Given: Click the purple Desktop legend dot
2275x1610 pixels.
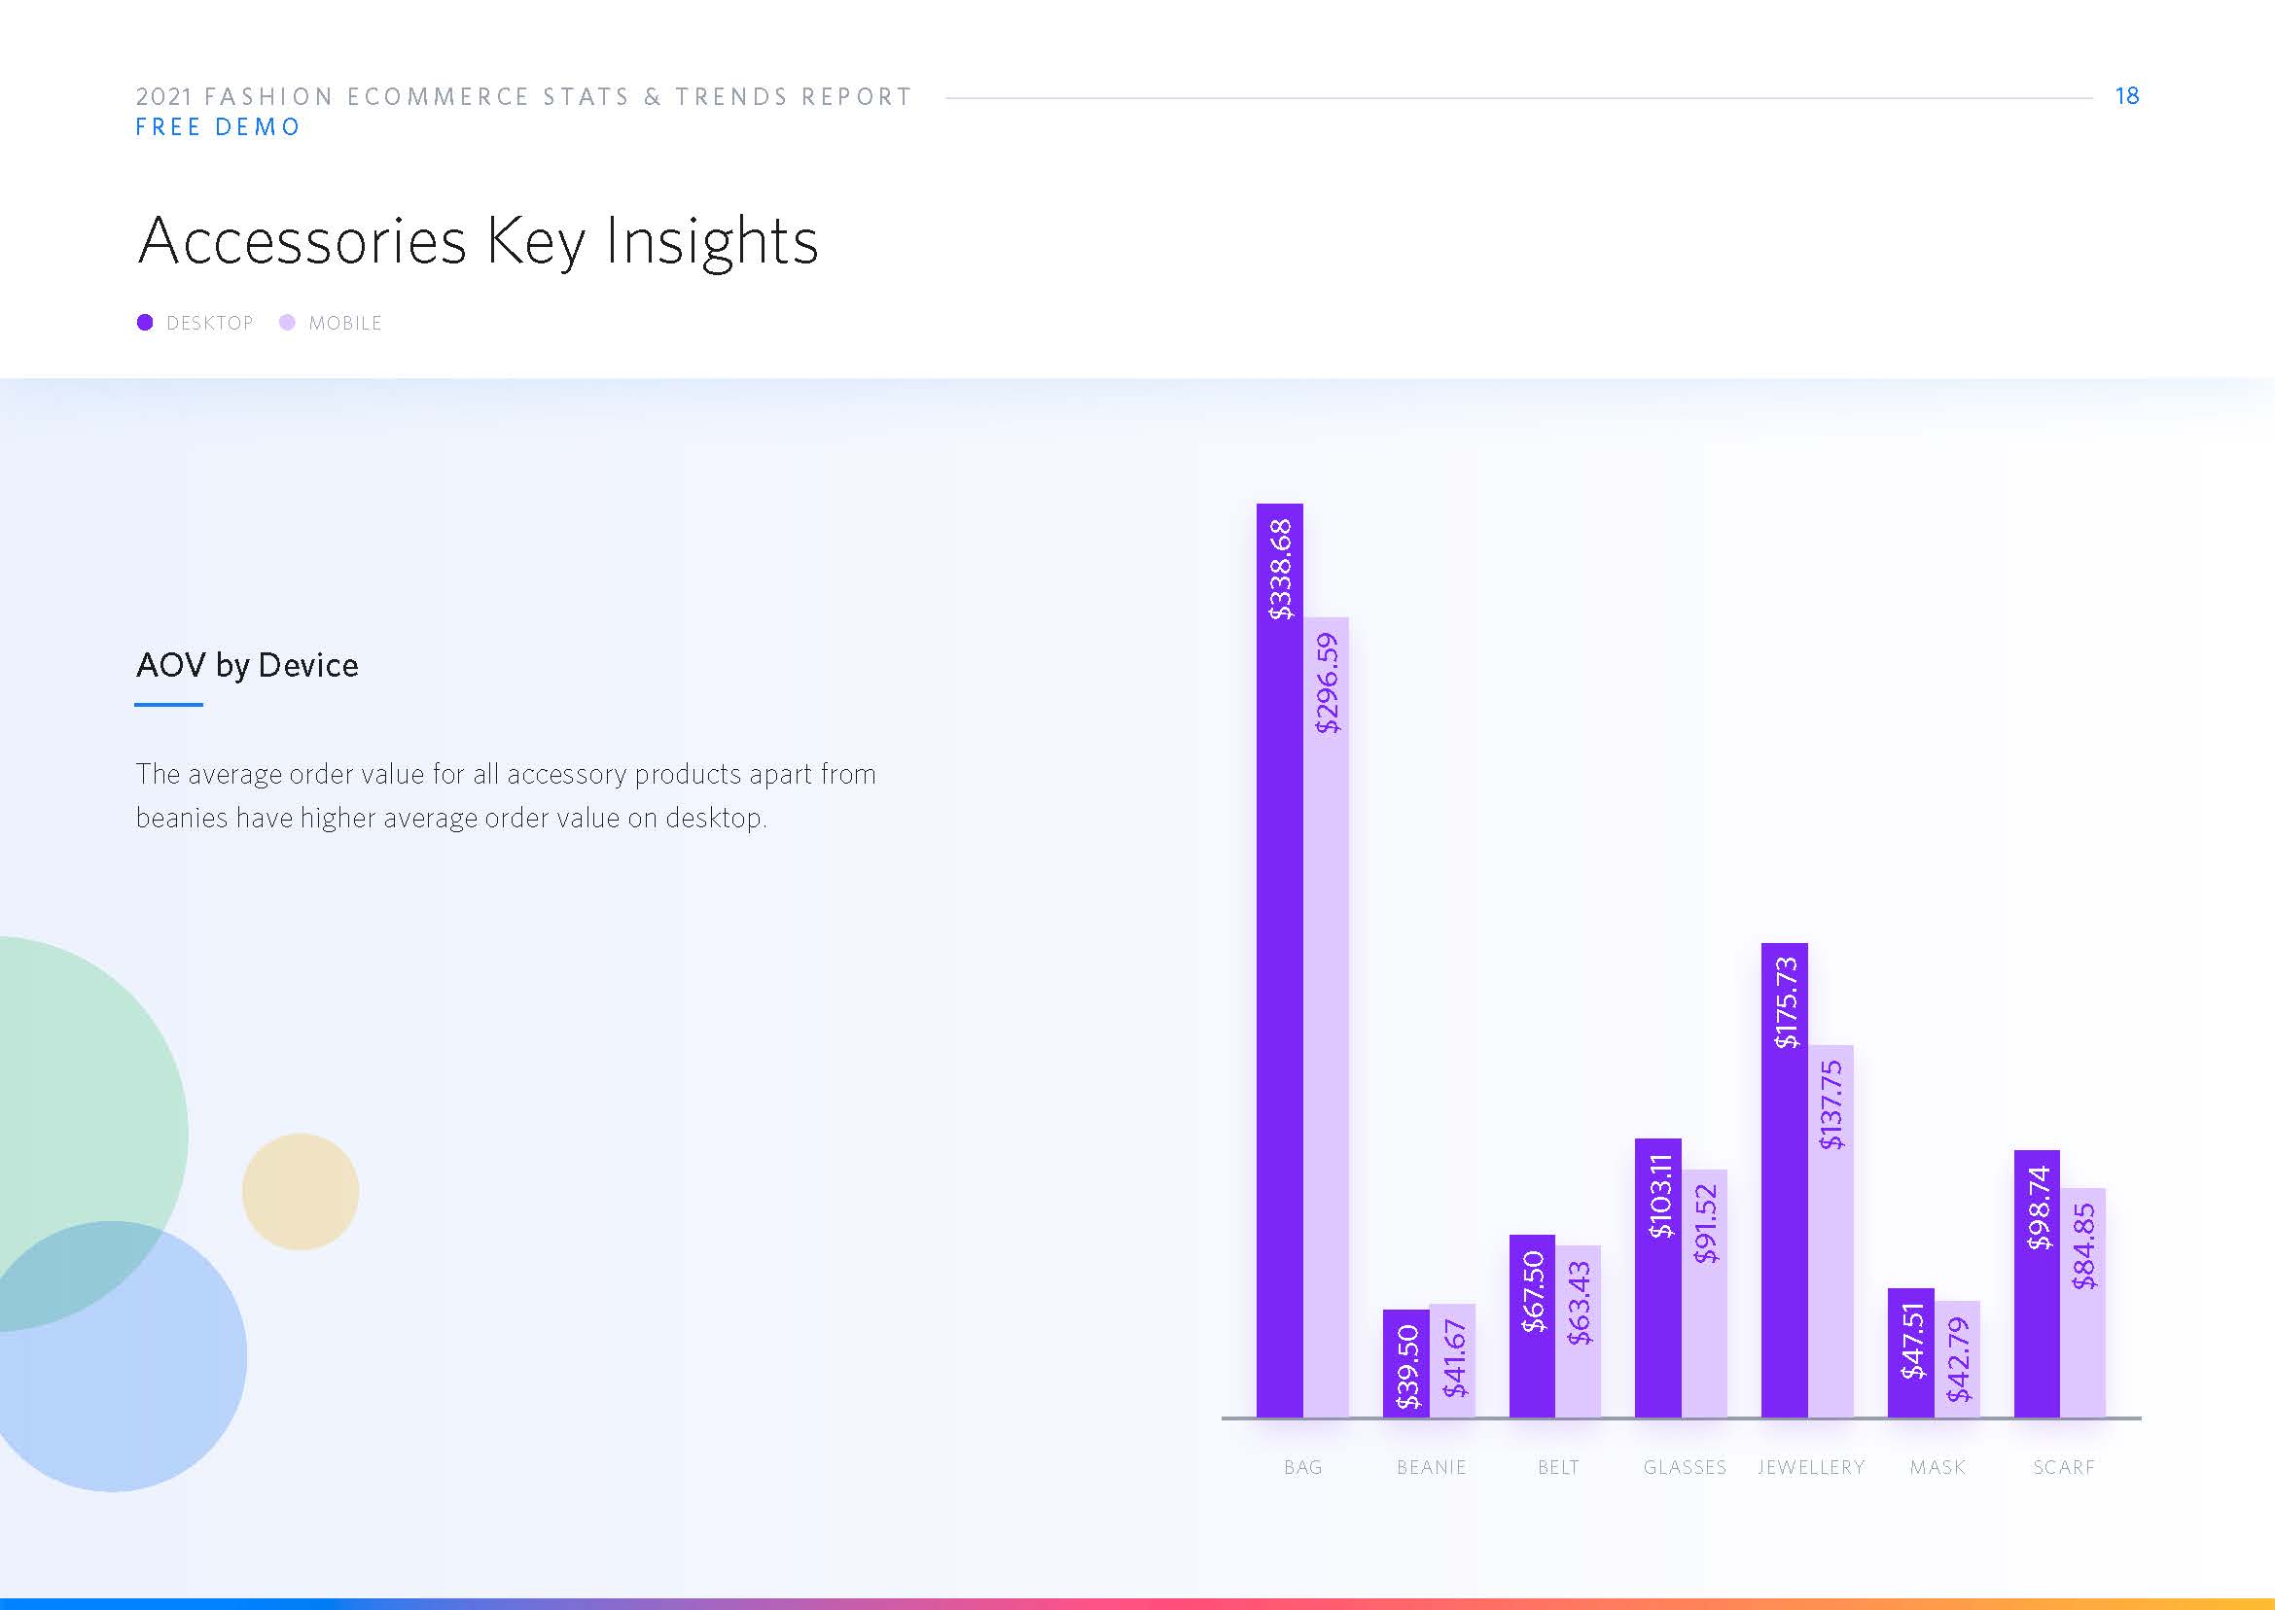Looking at the screenshot, I should click(145, 322).
